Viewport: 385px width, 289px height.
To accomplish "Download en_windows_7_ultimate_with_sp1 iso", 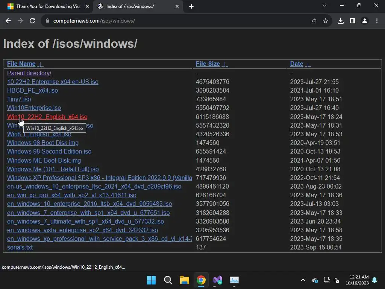I will coord(85,221).
